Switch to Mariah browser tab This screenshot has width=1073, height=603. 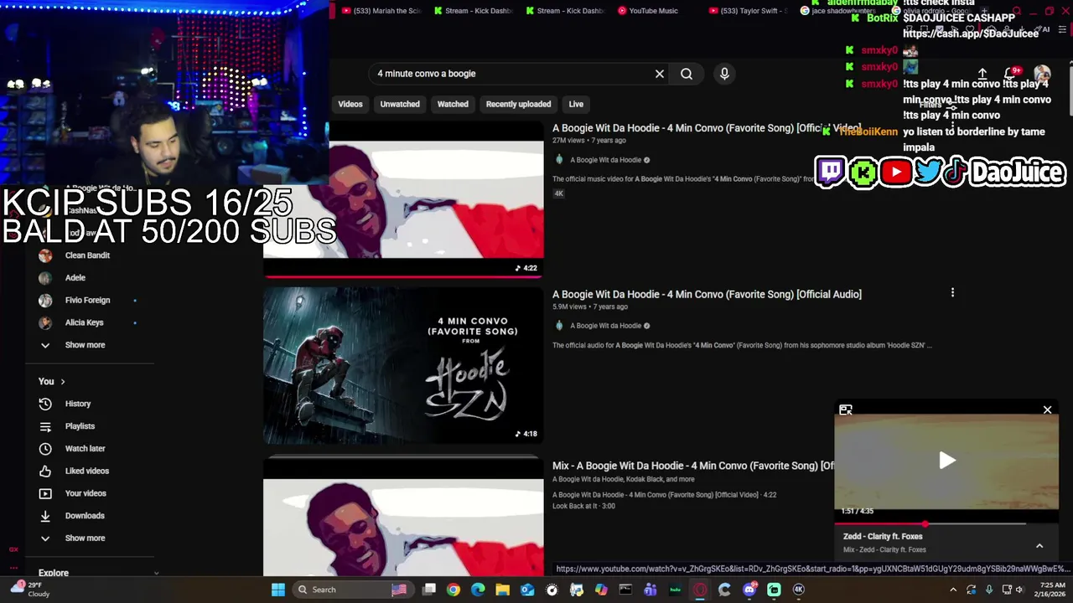coord(381,11)
